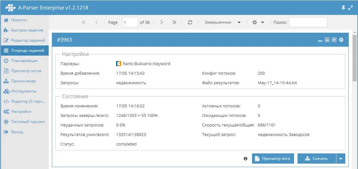Click the pin icon in the header

click(x=343, y=8)
